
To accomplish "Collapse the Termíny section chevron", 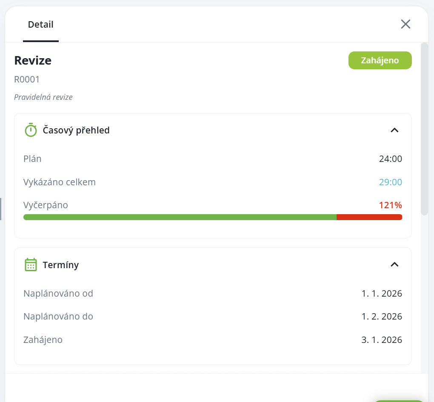I will pyautogui.click(x=394, y=265).
